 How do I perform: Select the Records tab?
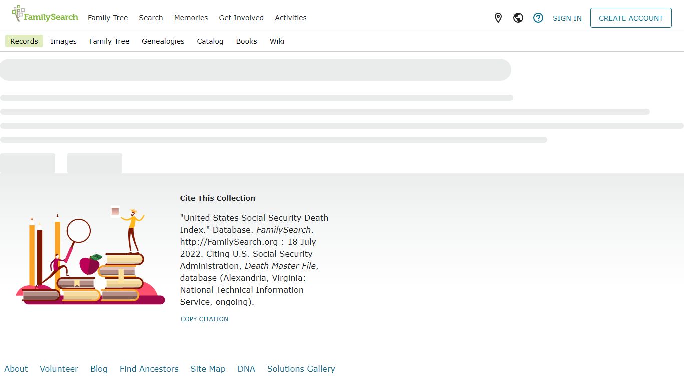coord(24,41)
